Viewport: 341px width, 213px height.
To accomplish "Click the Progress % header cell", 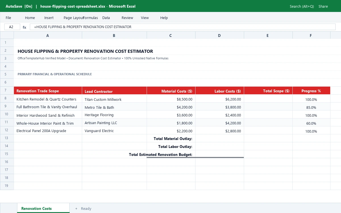I will click(311, 91).
